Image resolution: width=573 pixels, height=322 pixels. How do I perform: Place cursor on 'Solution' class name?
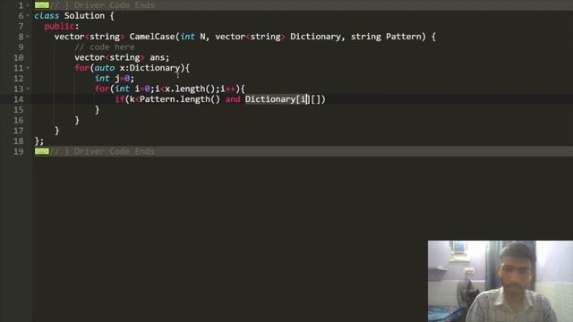point(84,16)
